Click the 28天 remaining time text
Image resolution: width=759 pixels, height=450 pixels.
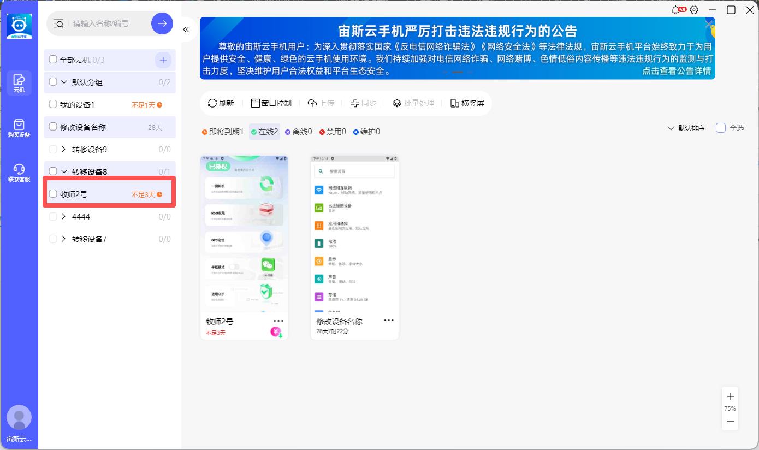tap(155, 127)
